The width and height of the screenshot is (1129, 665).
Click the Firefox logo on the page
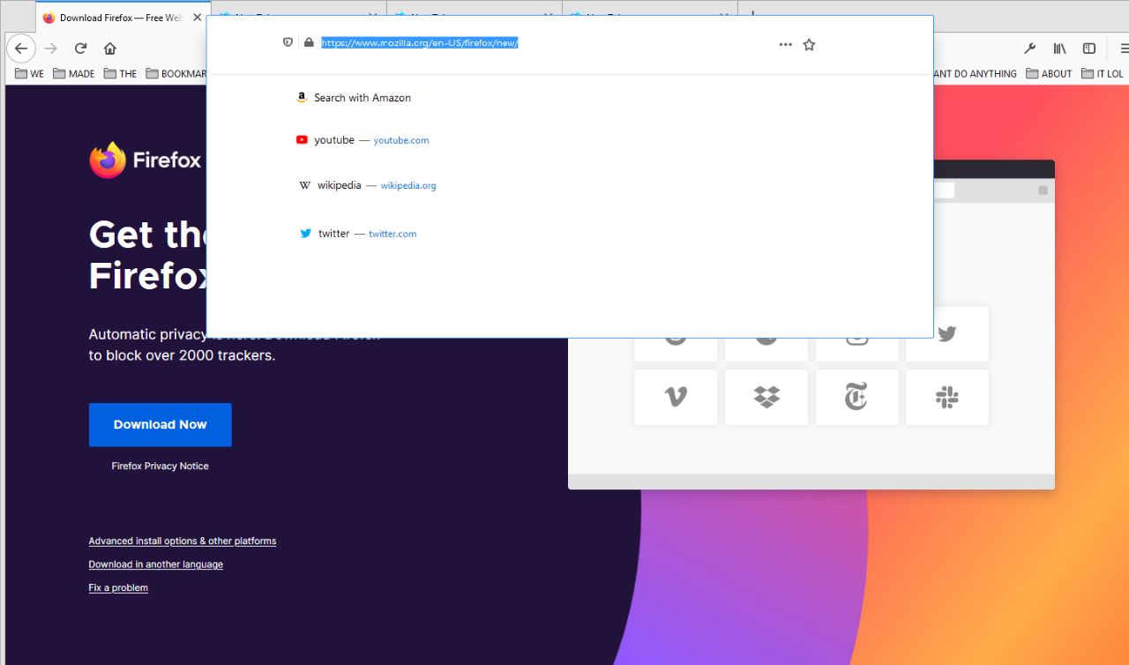coord(146,160)
